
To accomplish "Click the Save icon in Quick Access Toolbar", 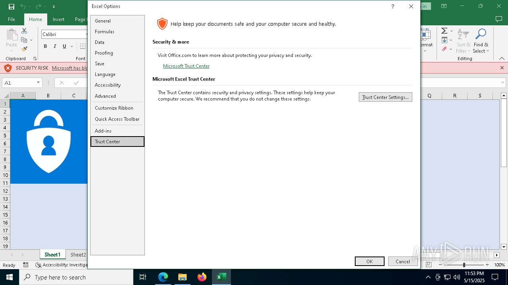I will tap(12, 7).
